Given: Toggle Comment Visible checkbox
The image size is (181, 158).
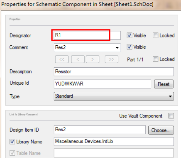Looking at the screenshot, I should tap(129, 47).
